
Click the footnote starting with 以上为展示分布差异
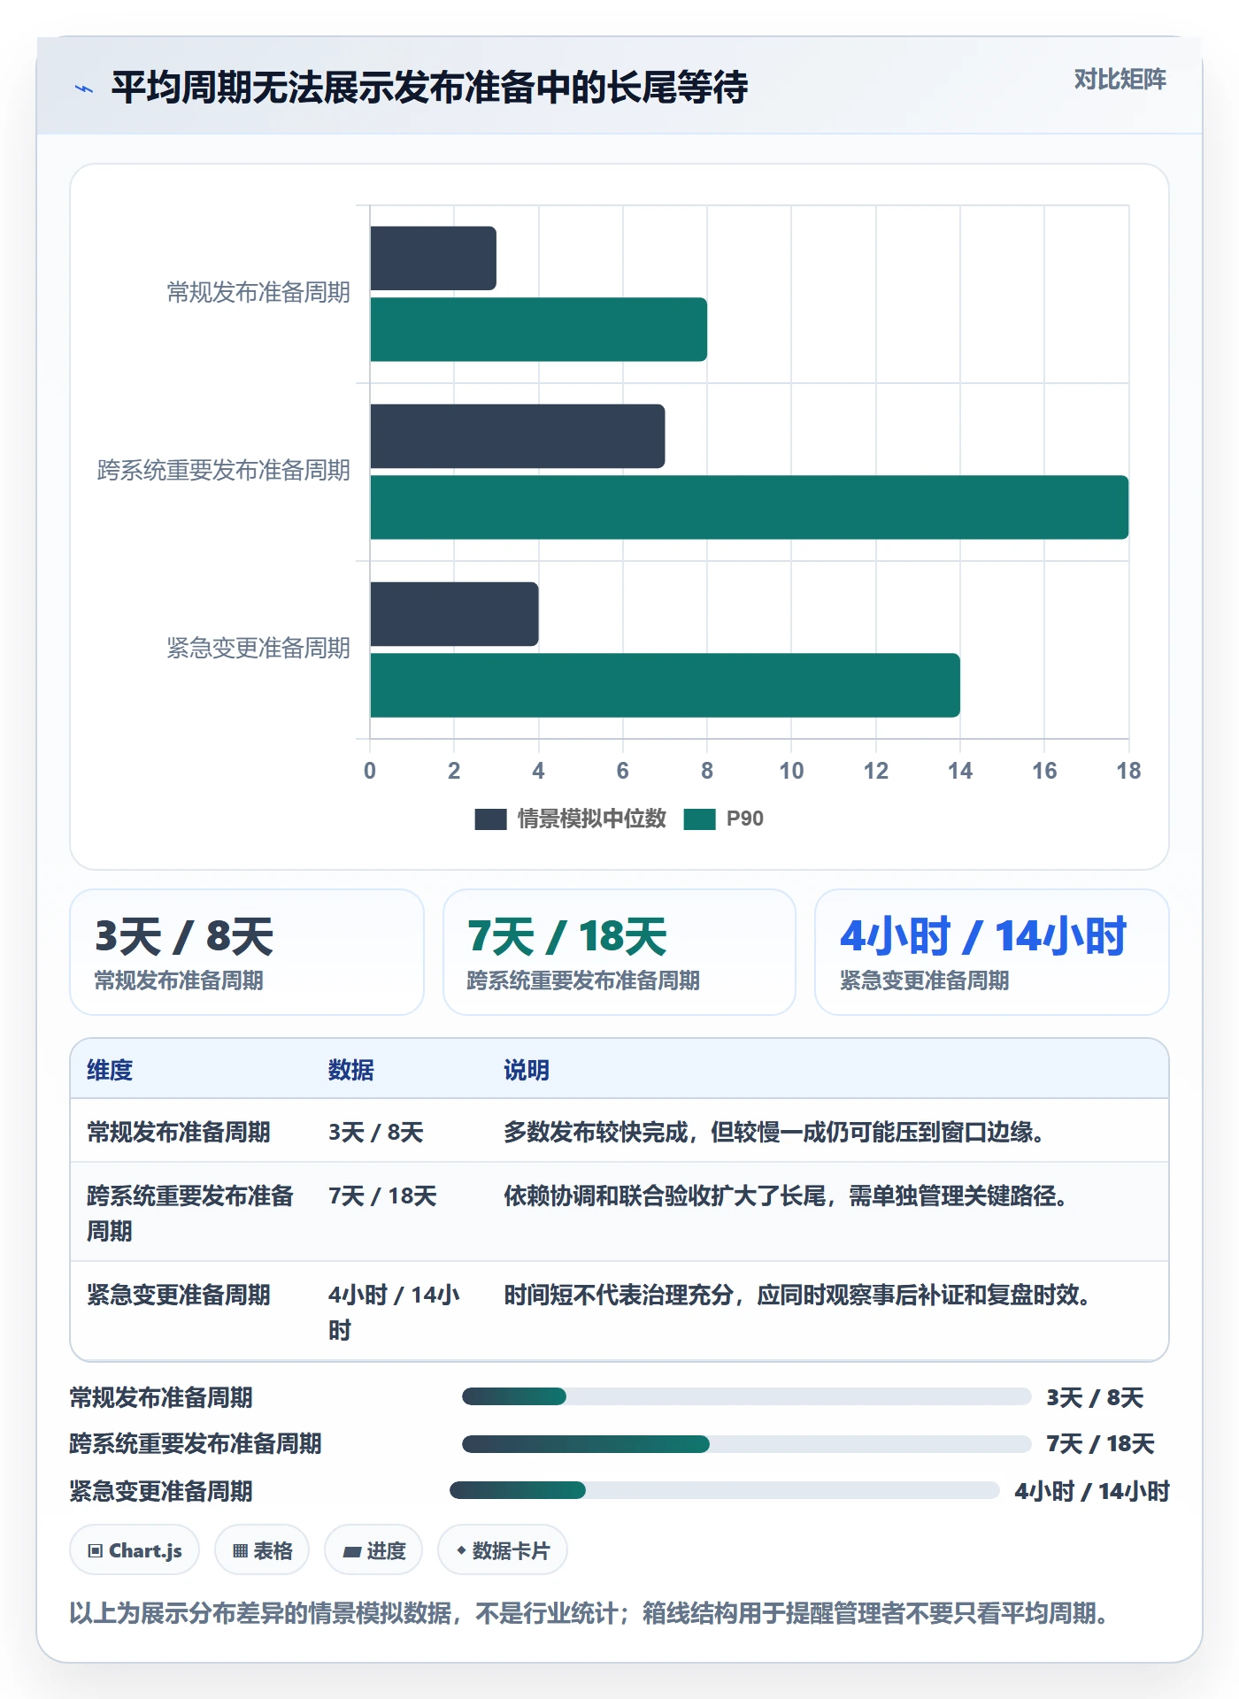click(x=593, y=1613)
